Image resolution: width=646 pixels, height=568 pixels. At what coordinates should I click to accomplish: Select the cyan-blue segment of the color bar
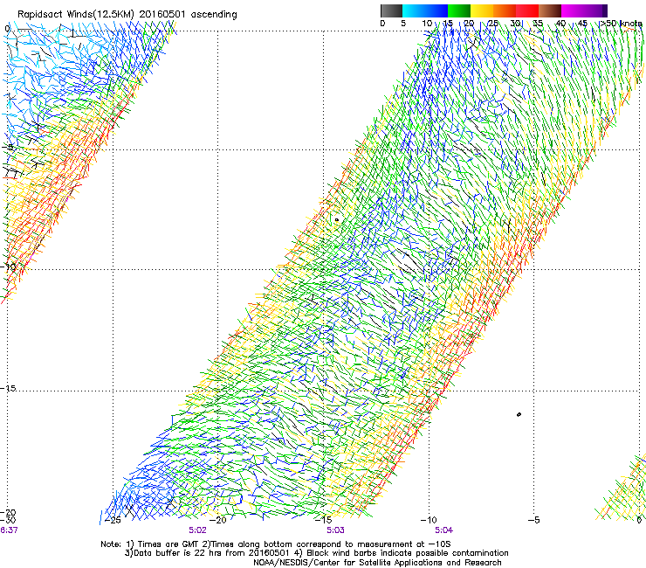pyautogui.click(x=425, y=10)
